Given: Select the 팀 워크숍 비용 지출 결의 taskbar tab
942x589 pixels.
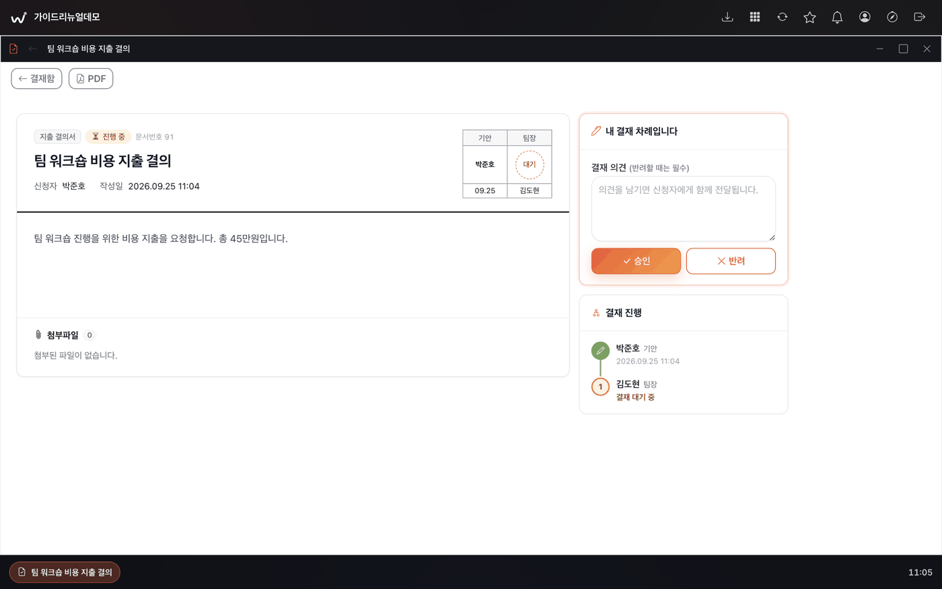Looking at the screenshot, I should 65,572.
